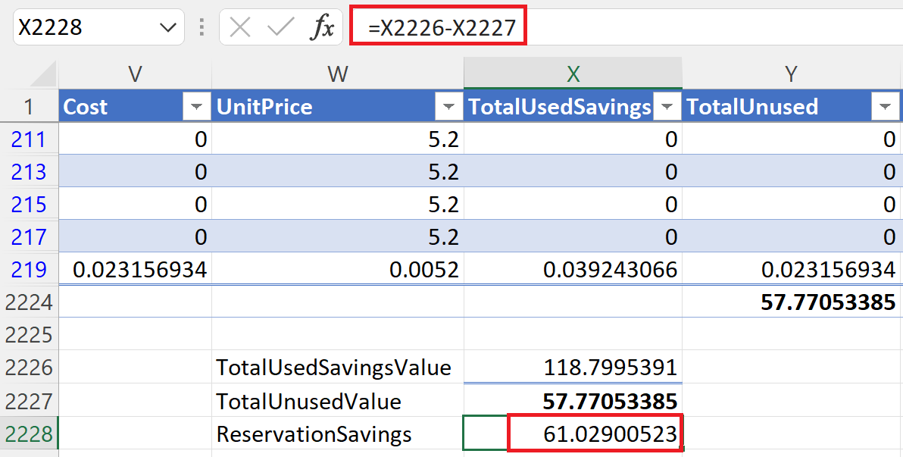This screenshot has width=903, height=457.
Task: Open the Cost column filter dropdown
Action: point(196,107)
